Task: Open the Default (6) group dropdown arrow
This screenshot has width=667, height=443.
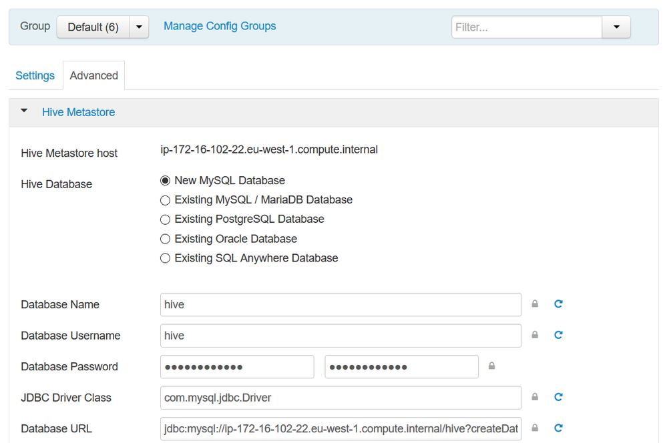Action: 139,27
